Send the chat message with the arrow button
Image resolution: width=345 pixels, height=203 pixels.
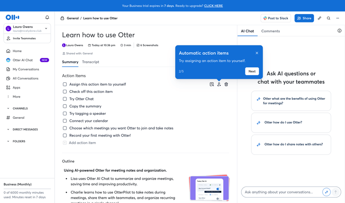[336, 192]
